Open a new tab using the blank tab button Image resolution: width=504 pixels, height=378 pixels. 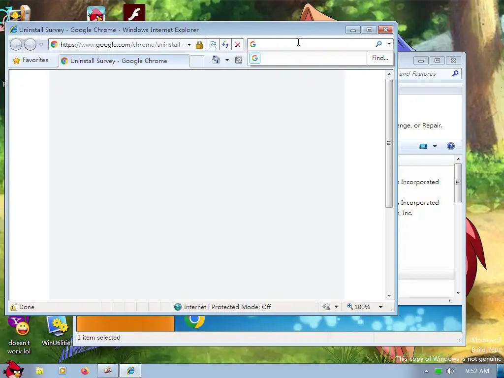click(197, 61)
